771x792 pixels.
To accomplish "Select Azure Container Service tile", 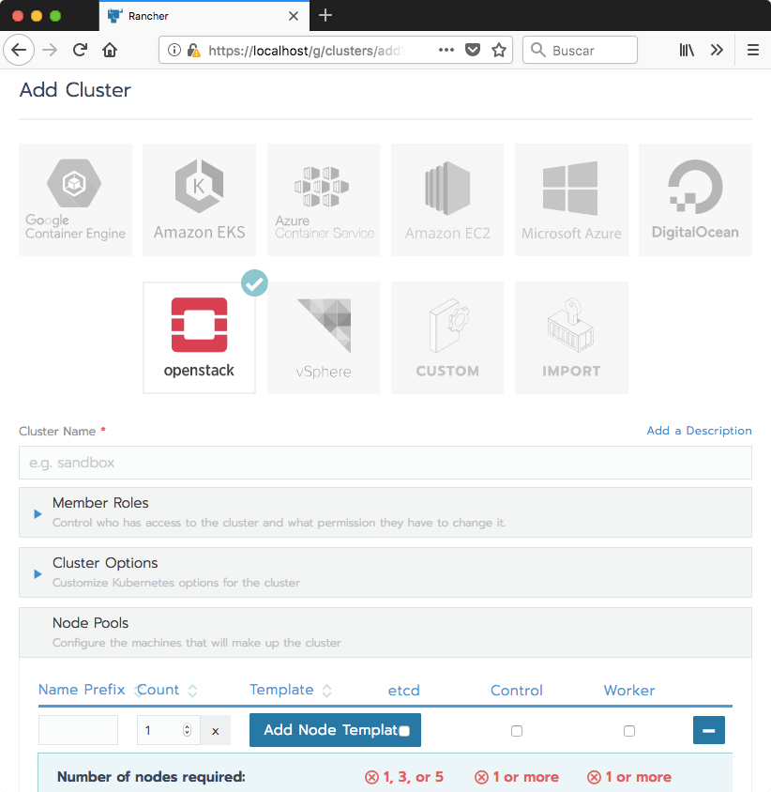I will pos(324,200).
